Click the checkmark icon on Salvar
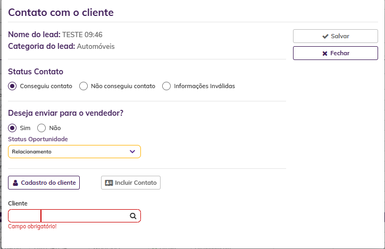 (x=325, y=36)
